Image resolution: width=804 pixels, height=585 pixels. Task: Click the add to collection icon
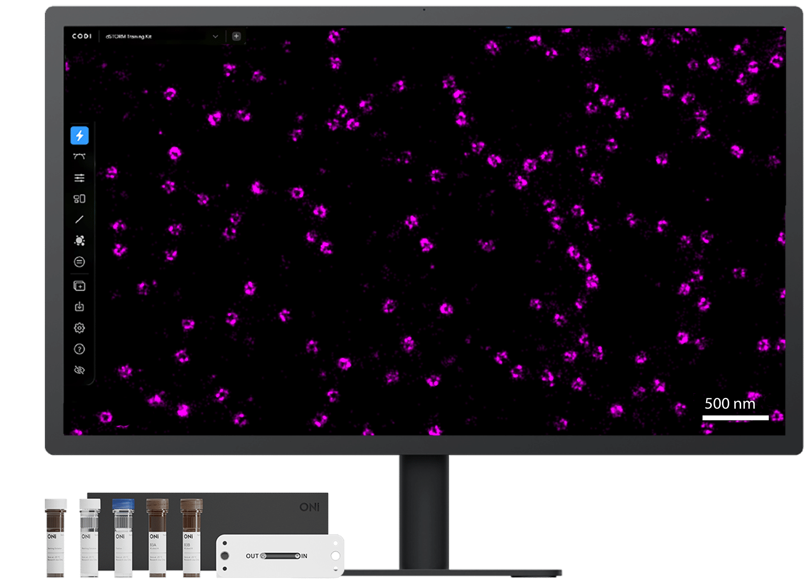pos(80,286)
